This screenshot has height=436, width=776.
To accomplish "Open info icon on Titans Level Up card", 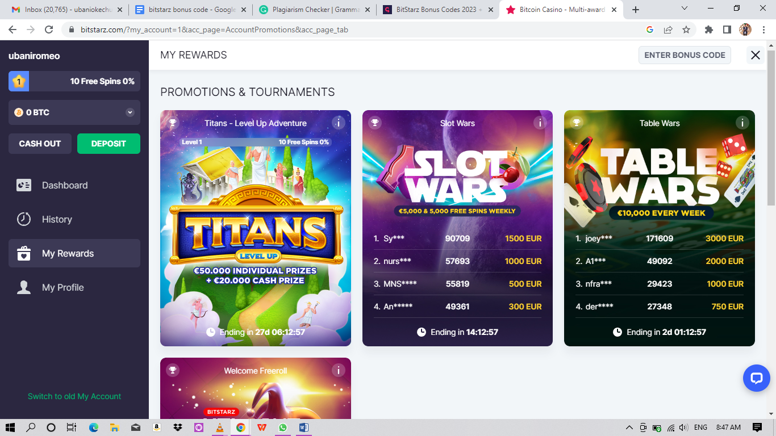I will pyautogui.click(x=338, y=123).
